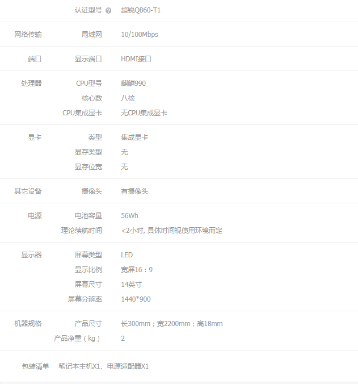The height and width of the screenshot is (384, 358).
Task: Click the HDMI接口 display port value
Action: (136, 59)
